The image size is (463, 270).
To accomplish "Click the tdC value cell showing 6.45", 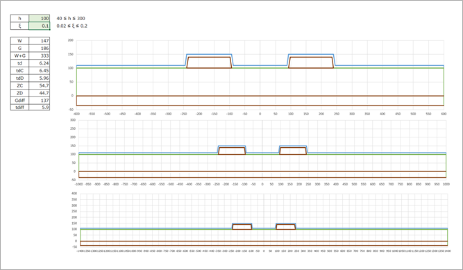I will (40, 71).
